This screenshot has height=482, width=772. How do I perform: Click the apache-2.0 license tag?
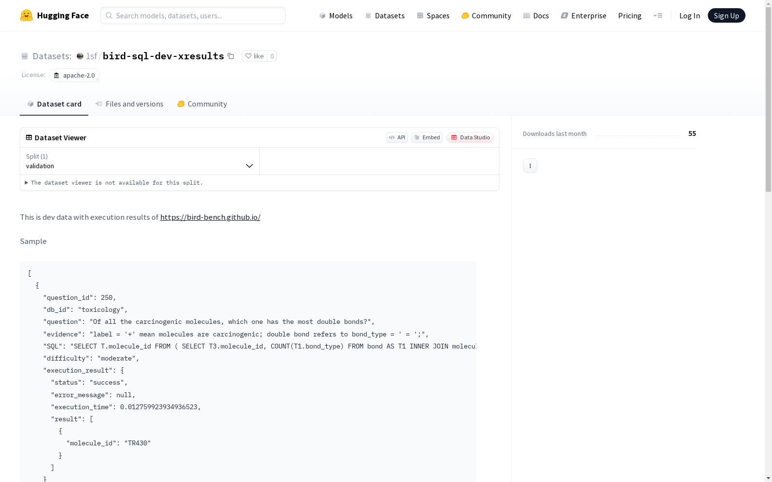pos(74,75)
